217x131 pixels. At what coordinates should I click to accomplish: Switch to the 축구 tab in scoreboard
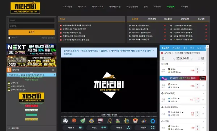[x=185, y=48]
